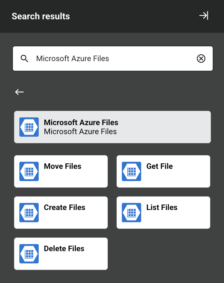Click the Get File hexagon icon
The image size is (224, 283).
131,171
